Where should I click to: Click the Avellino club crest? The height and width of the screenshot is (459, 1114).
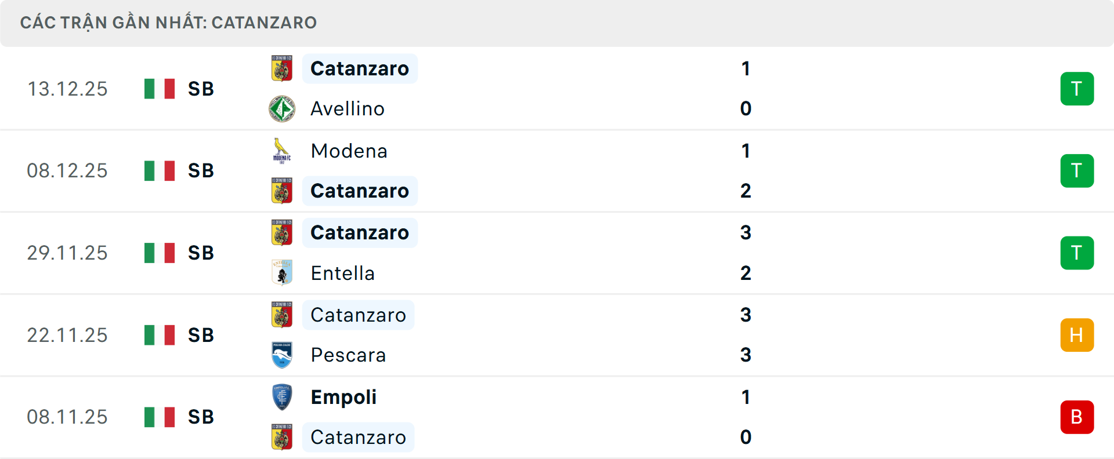pos(282,109)
